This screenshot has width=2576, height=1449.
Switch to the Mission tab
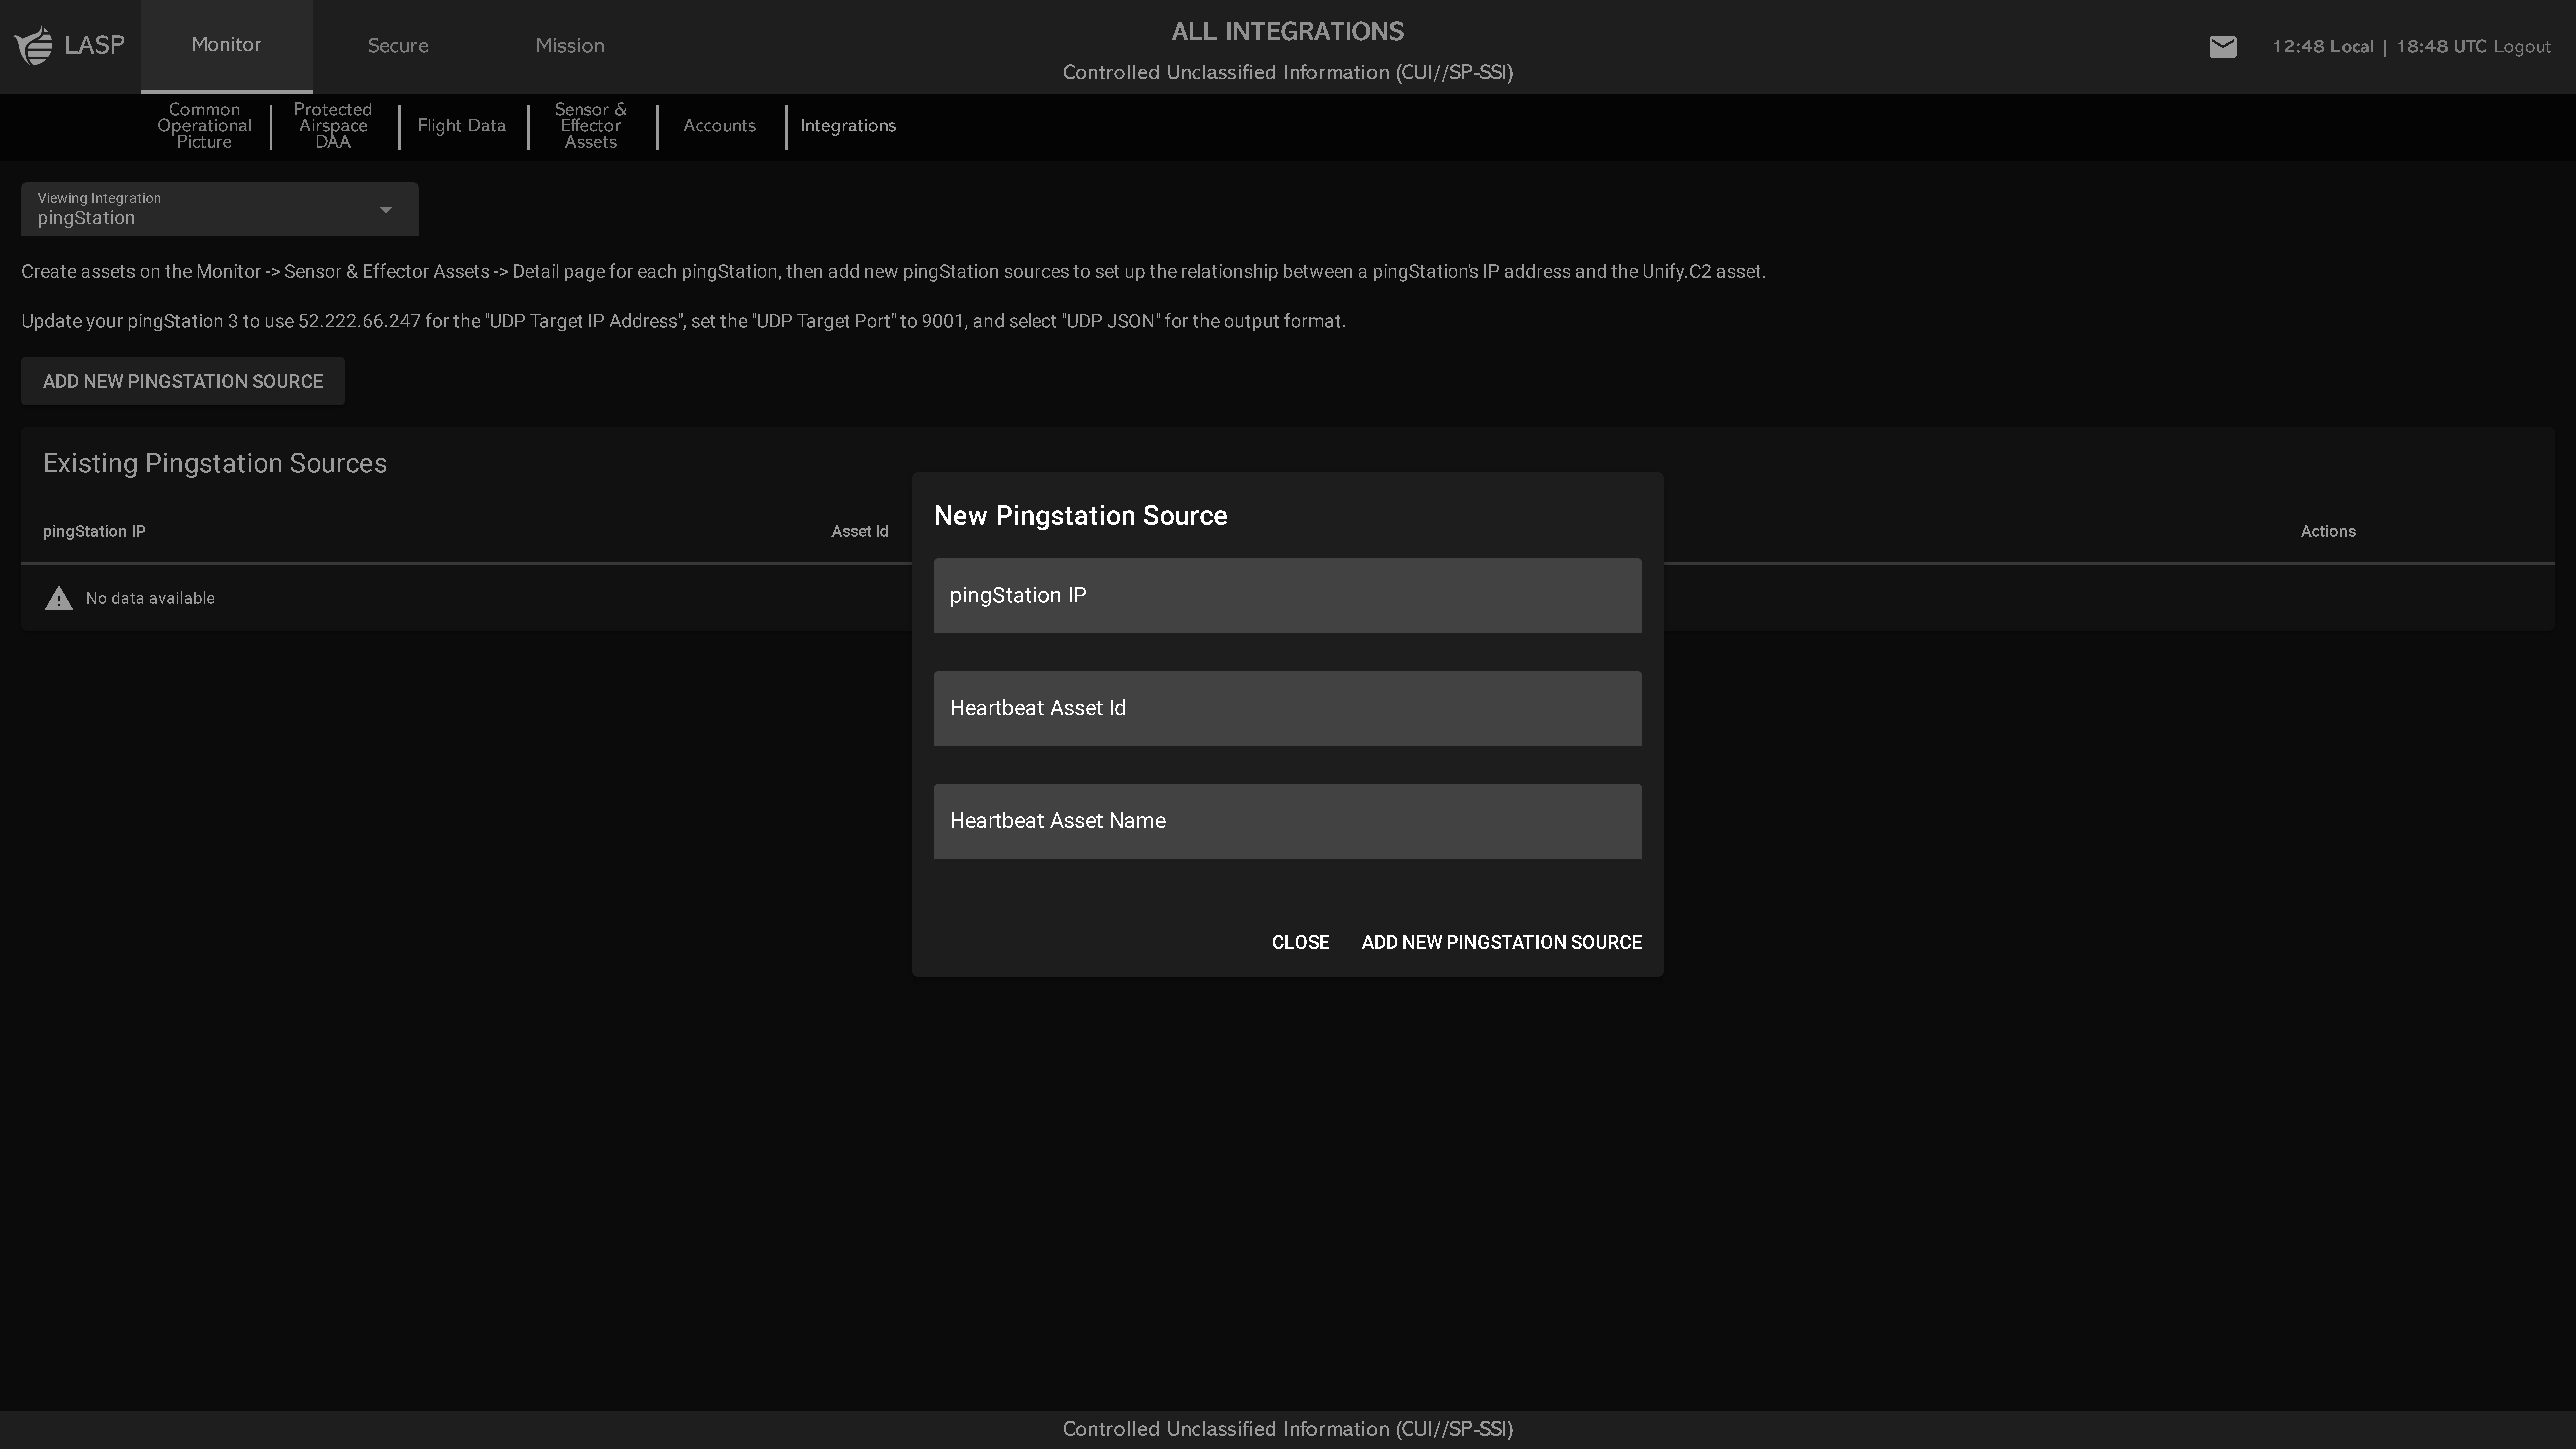point(570,46)
